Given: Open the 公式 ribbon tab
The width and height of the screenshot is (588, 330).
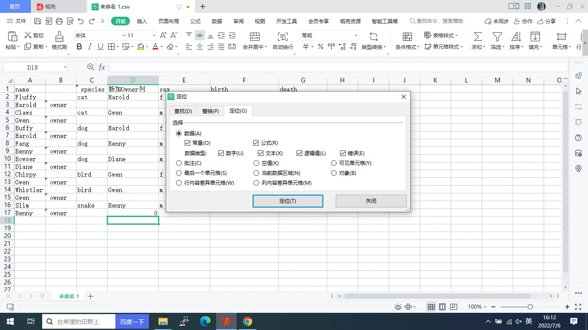Looking at the screenshot, I should (195, 21).
